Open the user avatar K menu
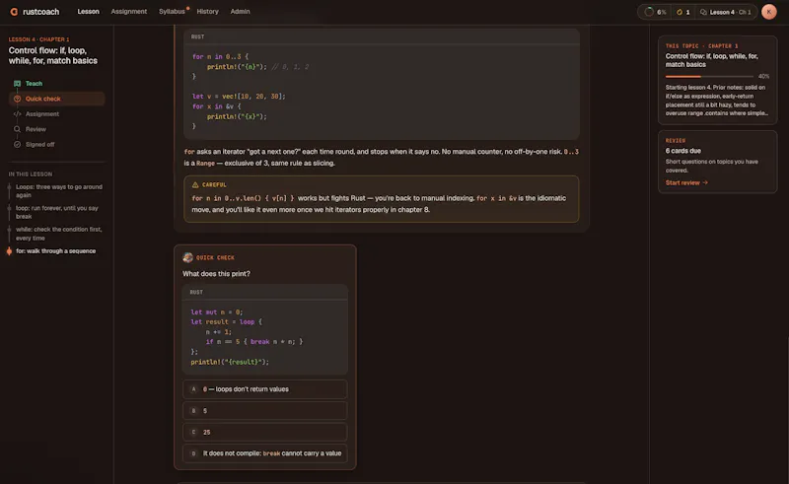Image resolution: width=789 pixels, height=484 pixels. click(x=769, y=12)
